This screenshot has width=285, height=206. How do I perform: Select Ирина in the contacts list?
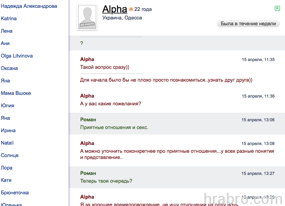8,131
